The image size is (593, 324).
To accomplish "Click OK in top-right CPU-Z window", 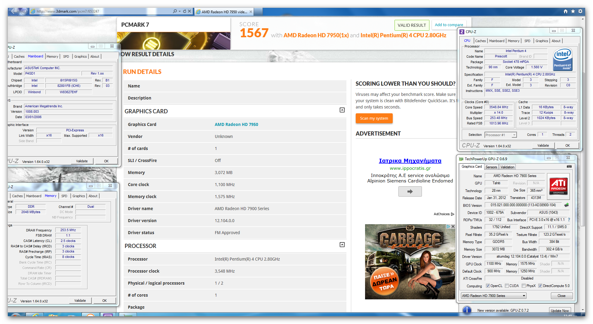I will pyautogui.click(x=567, y=145).
